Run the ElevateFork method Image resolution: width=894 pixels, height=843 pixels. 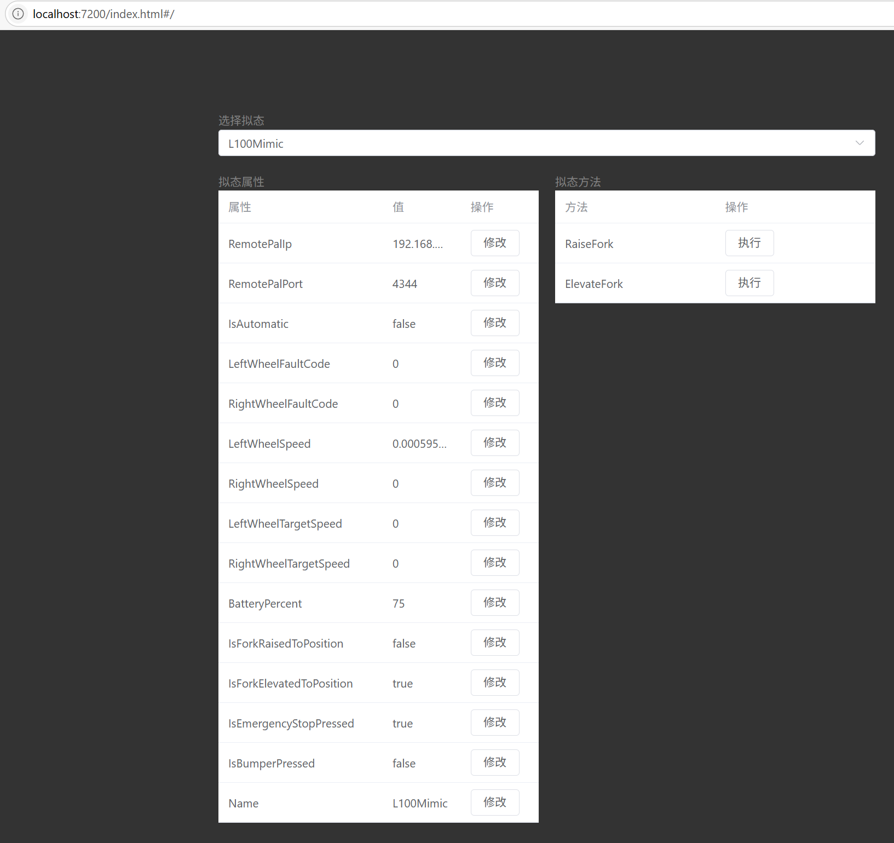(749, 283)
